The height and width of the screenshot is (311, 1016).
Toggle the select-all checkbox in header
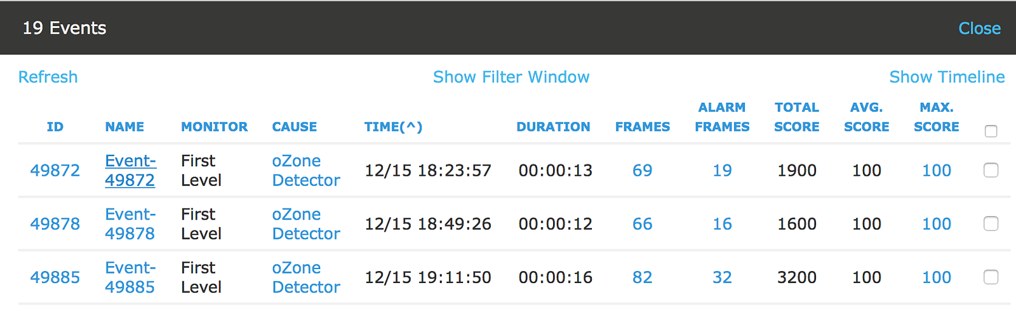pyautogui.click(x=991, y=131)
